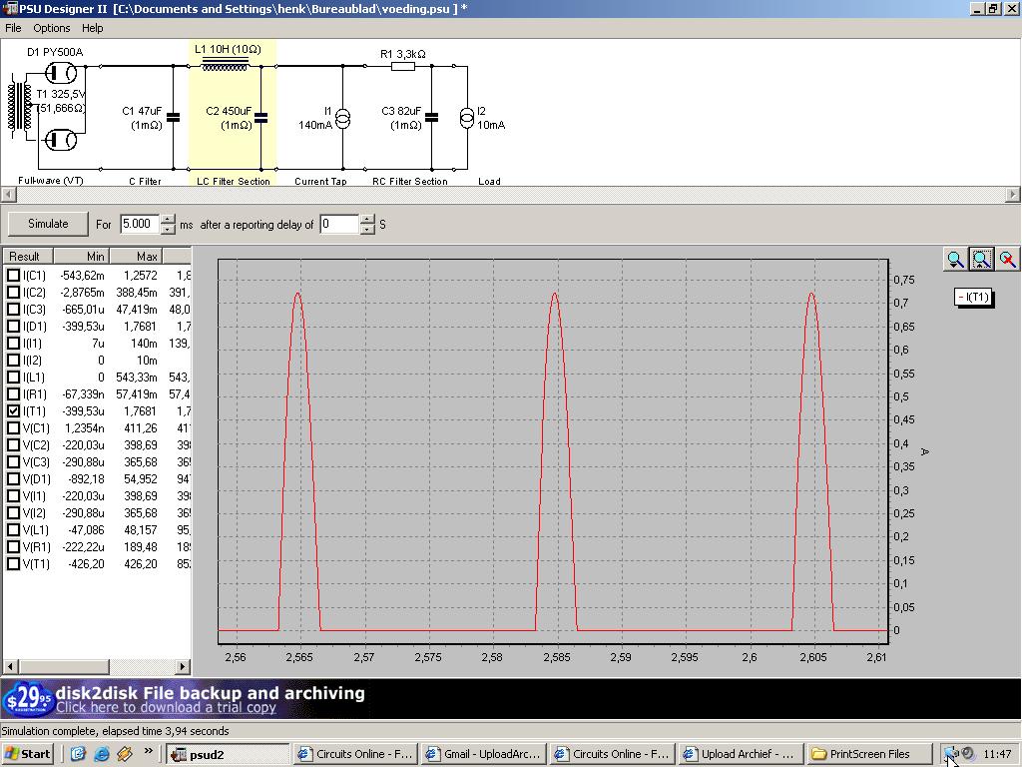This screenshot has width=1022, height=767.
Task: Enable the V(C1) trace checkbox
Action: coord(14,427)
